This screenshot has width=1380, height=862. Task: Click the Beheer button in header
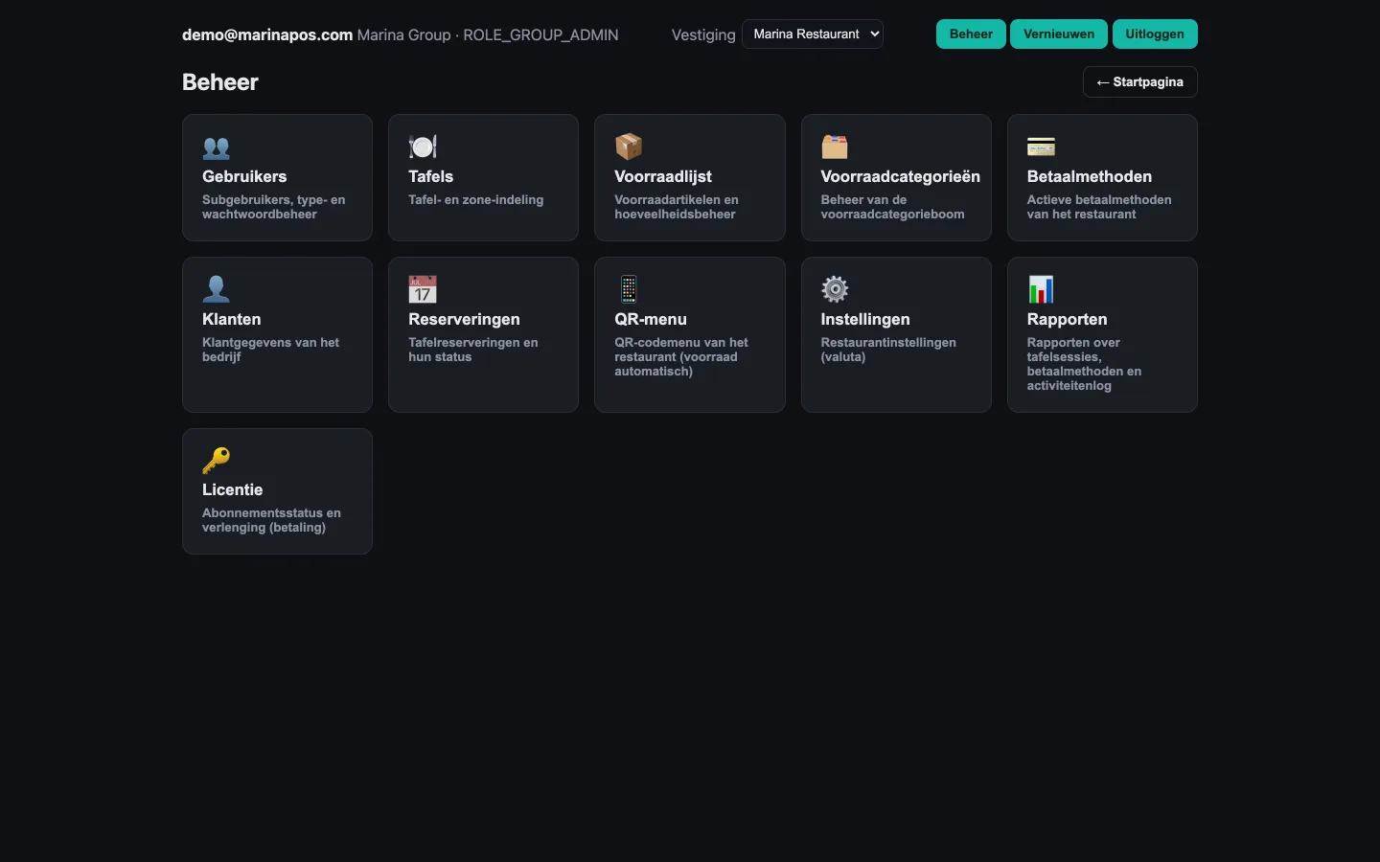tap(971, 34)
